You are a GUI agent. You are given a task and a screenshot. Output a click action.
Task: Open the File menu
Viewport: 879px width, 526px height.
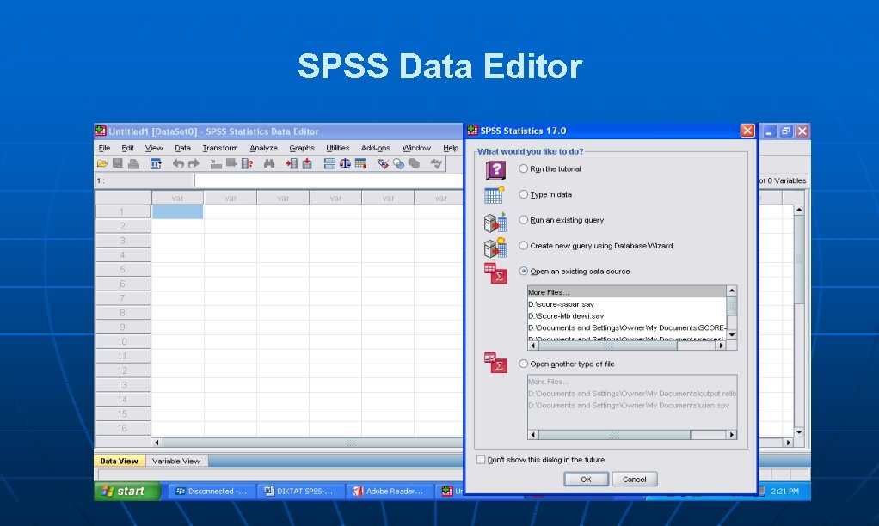pyautogui.click(x=104, y=148)
